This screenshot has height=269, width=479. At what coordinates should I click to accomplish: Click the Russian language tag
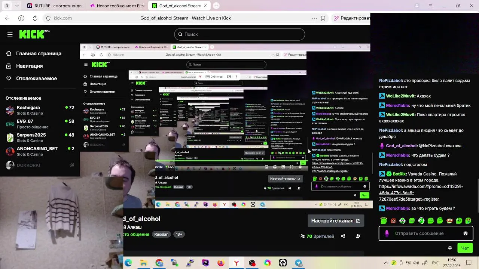[x=161, y=234]
